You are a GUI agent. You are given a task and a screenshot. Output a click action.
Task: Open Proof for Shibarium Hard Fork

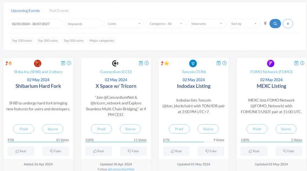[24, 129]
